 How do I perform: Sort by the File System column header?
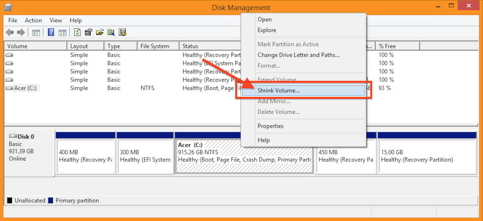[158, 46]
